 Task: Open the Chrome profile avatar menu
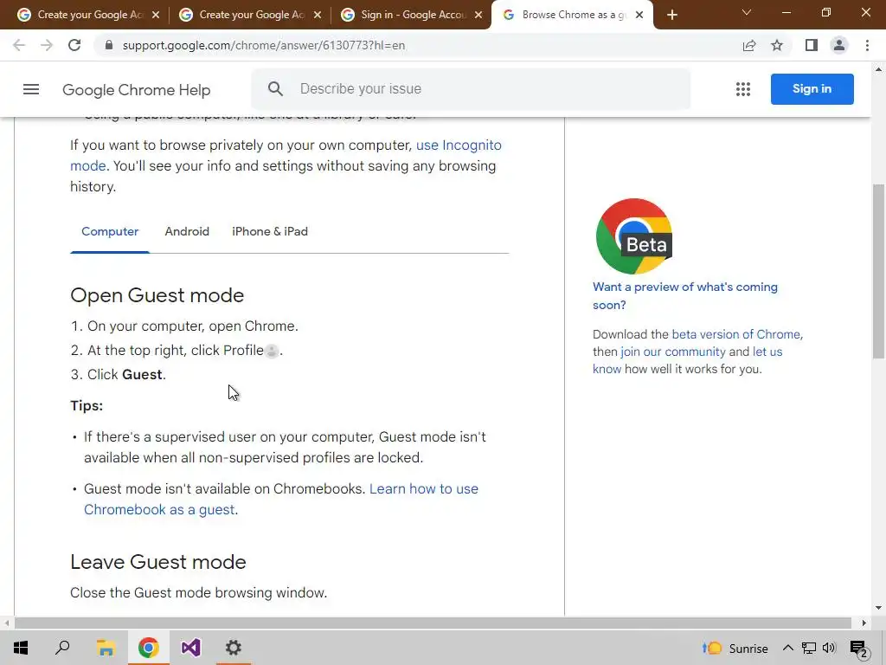point(839,45)
